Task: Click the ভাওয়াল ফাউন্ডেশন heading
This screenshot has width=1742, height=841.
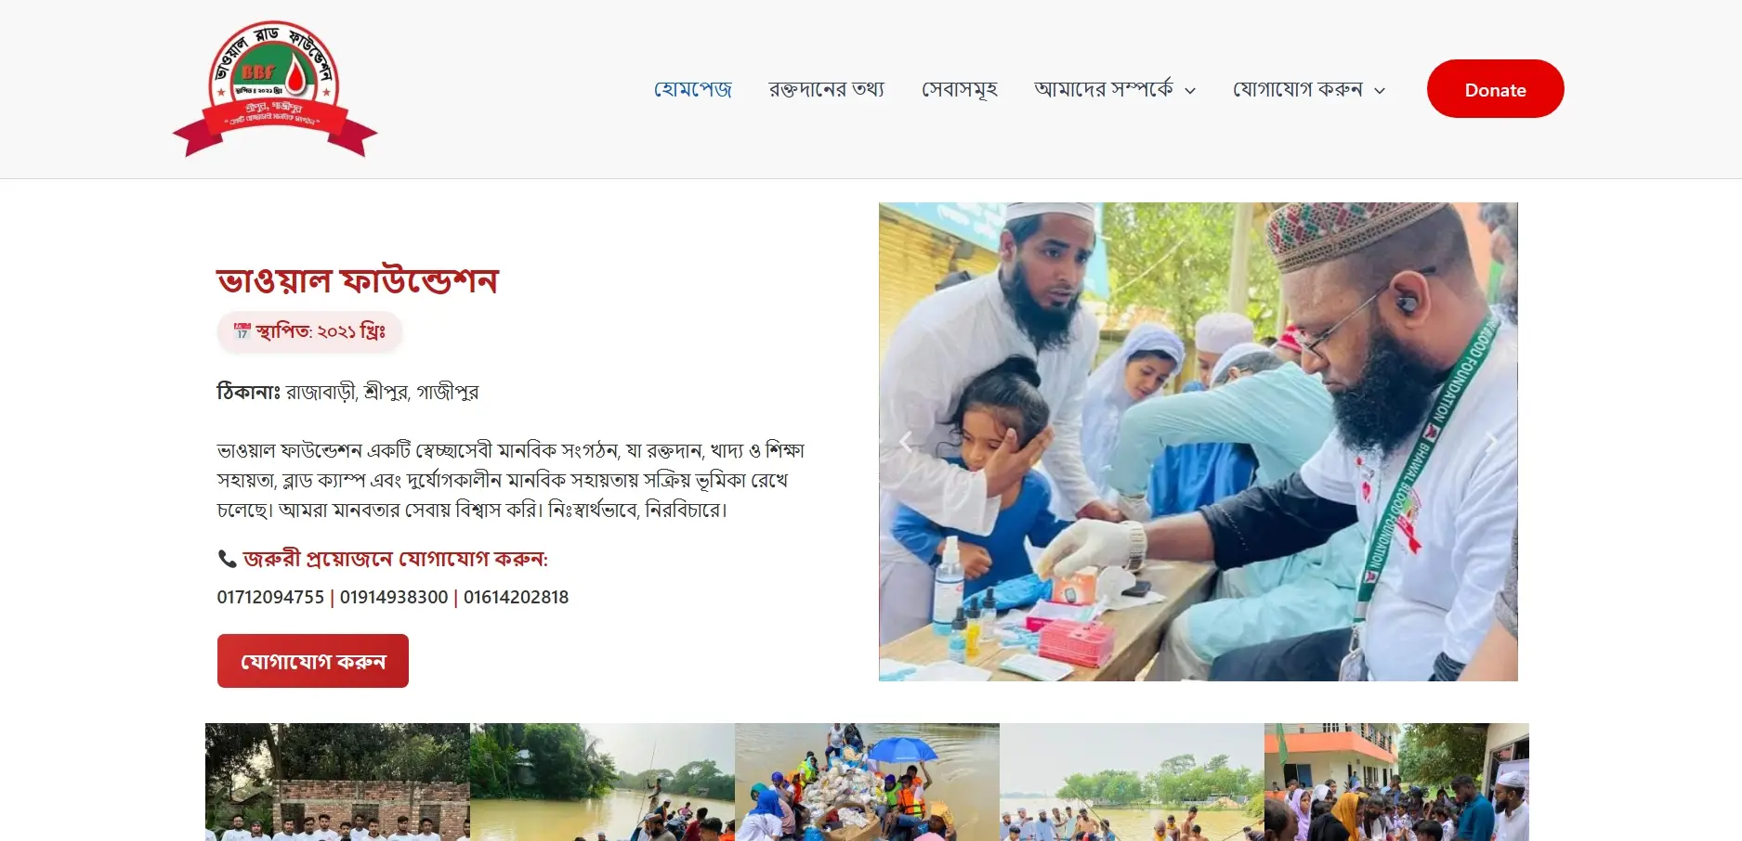Action: [x=358, y=279]
